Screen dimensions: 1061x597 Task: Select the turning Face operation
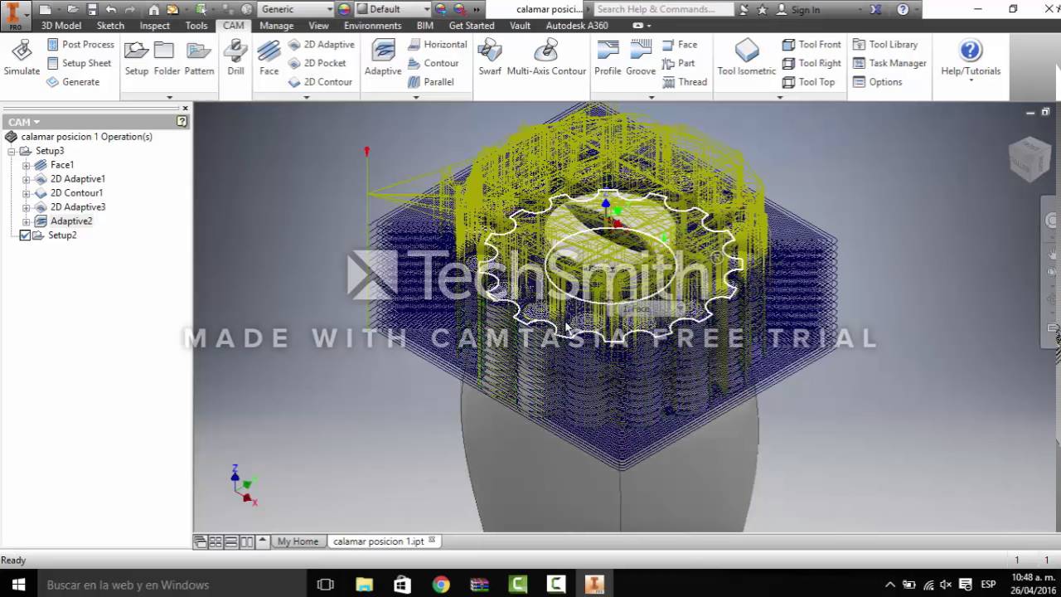(x=680, y=44)
